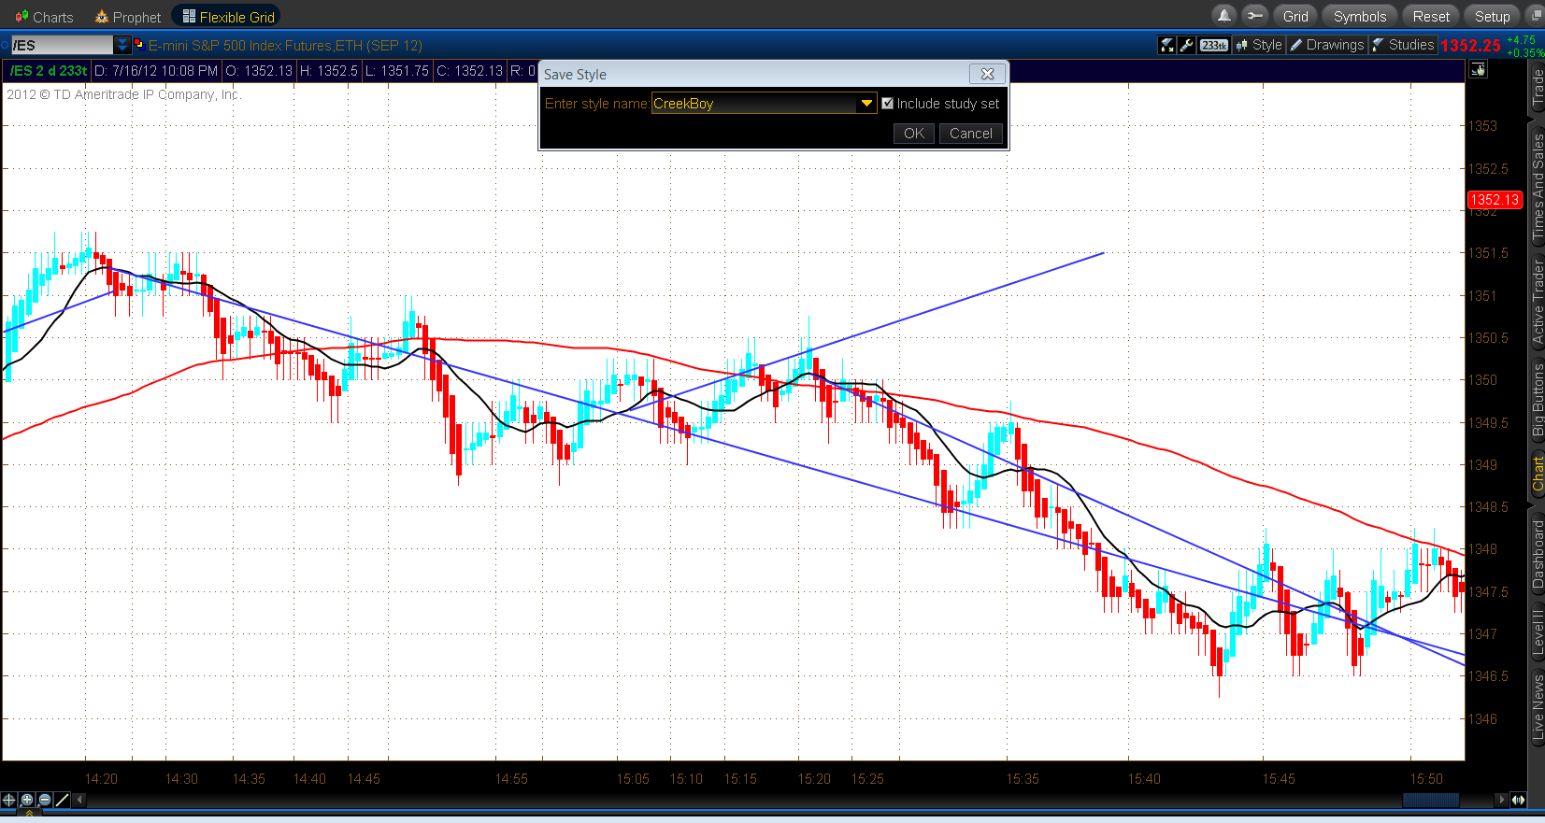Click the /ES 2 d 233t chart label
The width and height of the screenshot is (1545, 823).
(x=48, y=71)
